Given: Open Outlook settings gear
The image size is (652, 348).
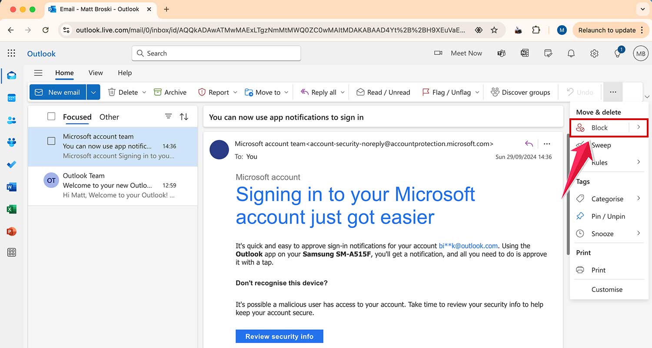Looking at the screenshot, I should click(594, 53).
